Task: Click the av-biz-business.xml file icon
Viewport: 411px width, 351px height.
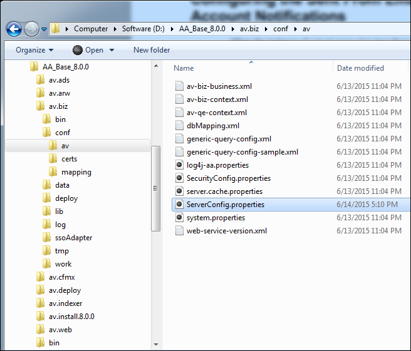Action: 179,86
